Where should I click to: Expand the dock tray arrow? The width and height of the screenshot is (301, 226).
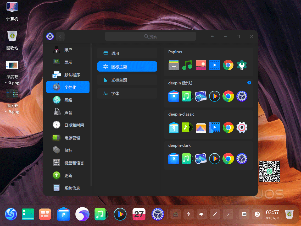click(228, 214)
